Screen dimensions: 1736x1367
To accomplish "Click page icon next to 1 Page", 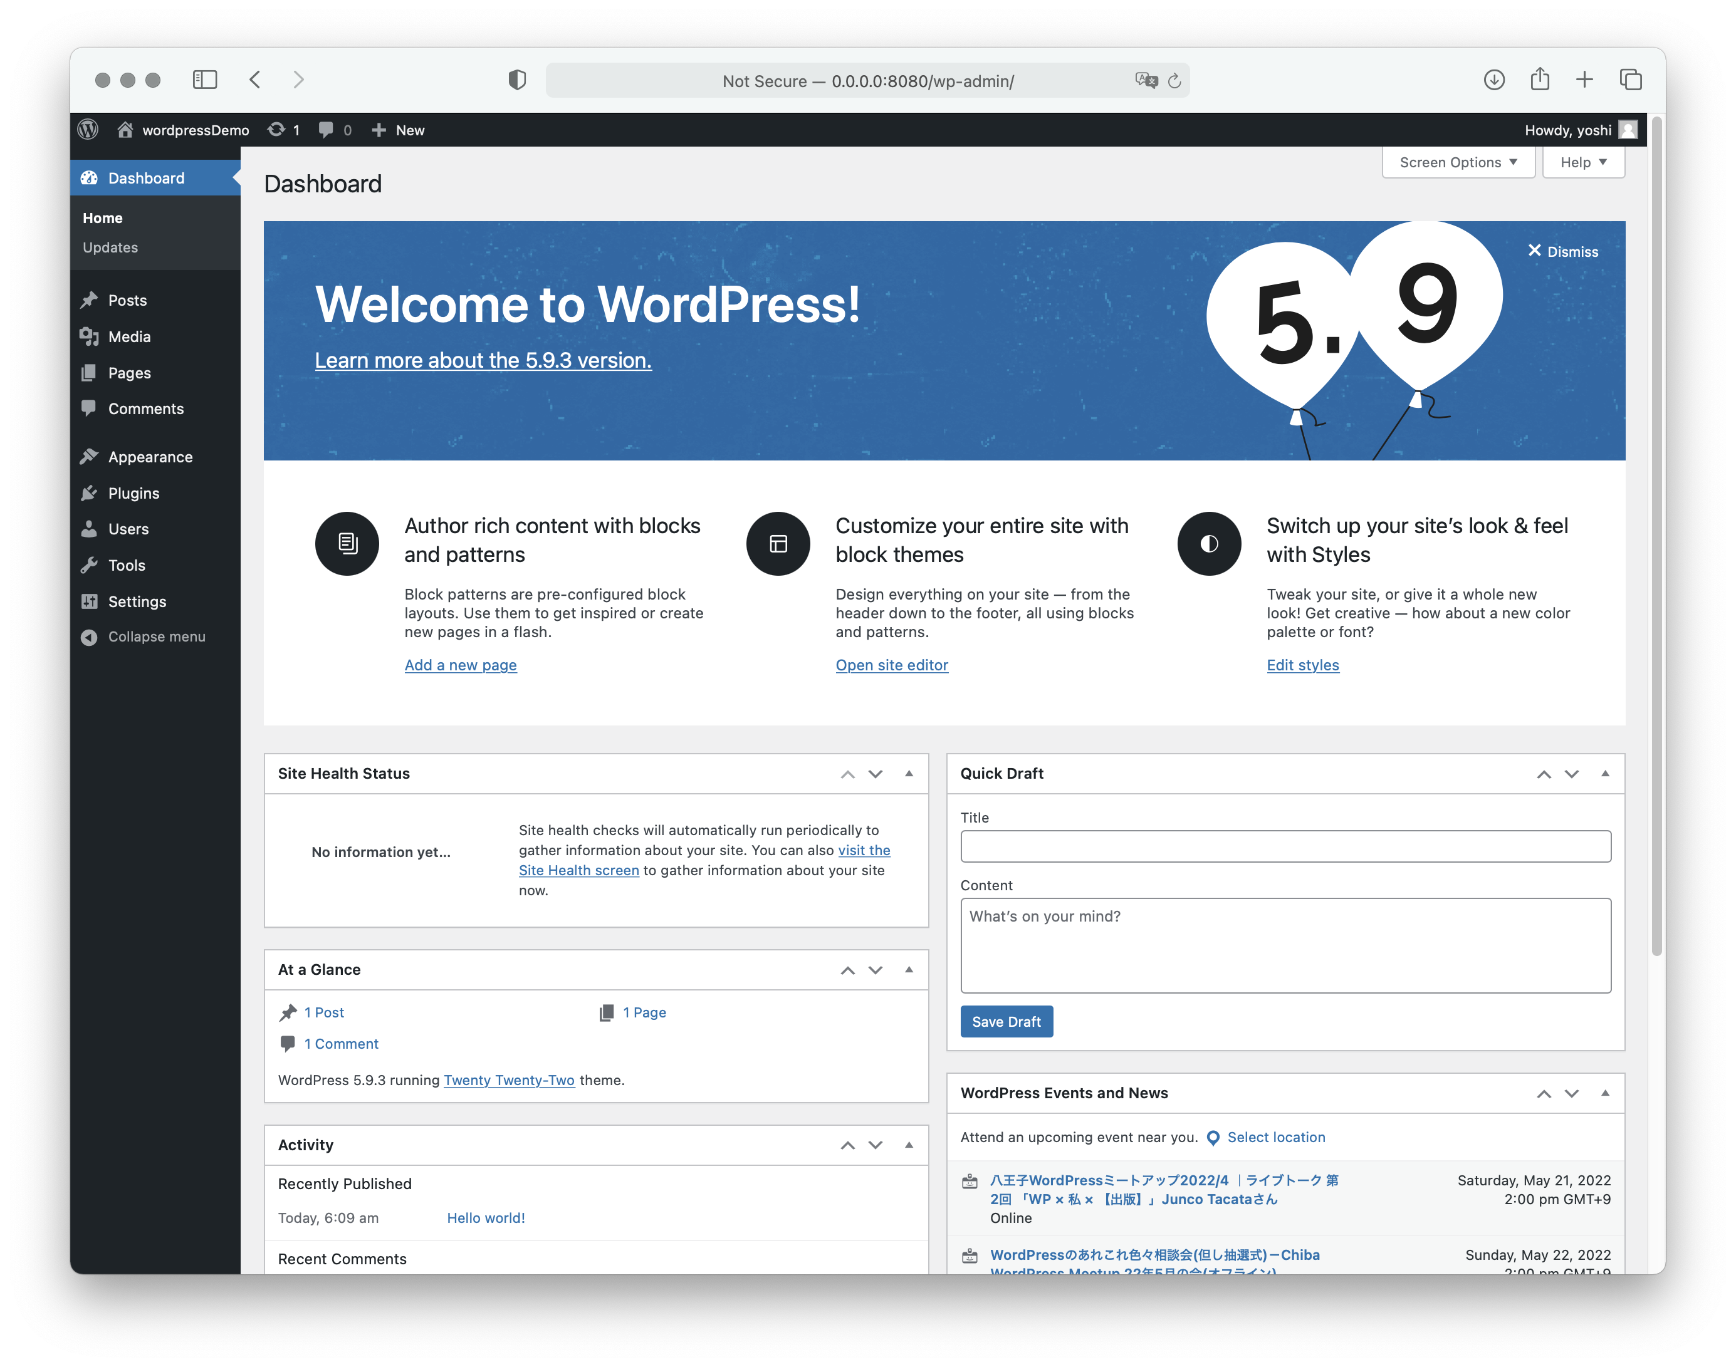I will coord(606,1012).
